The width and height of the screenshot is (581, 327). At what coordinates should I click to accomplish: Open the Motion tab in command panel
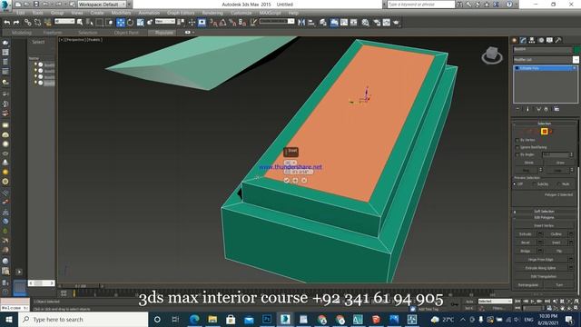click(x=541, y=40)
